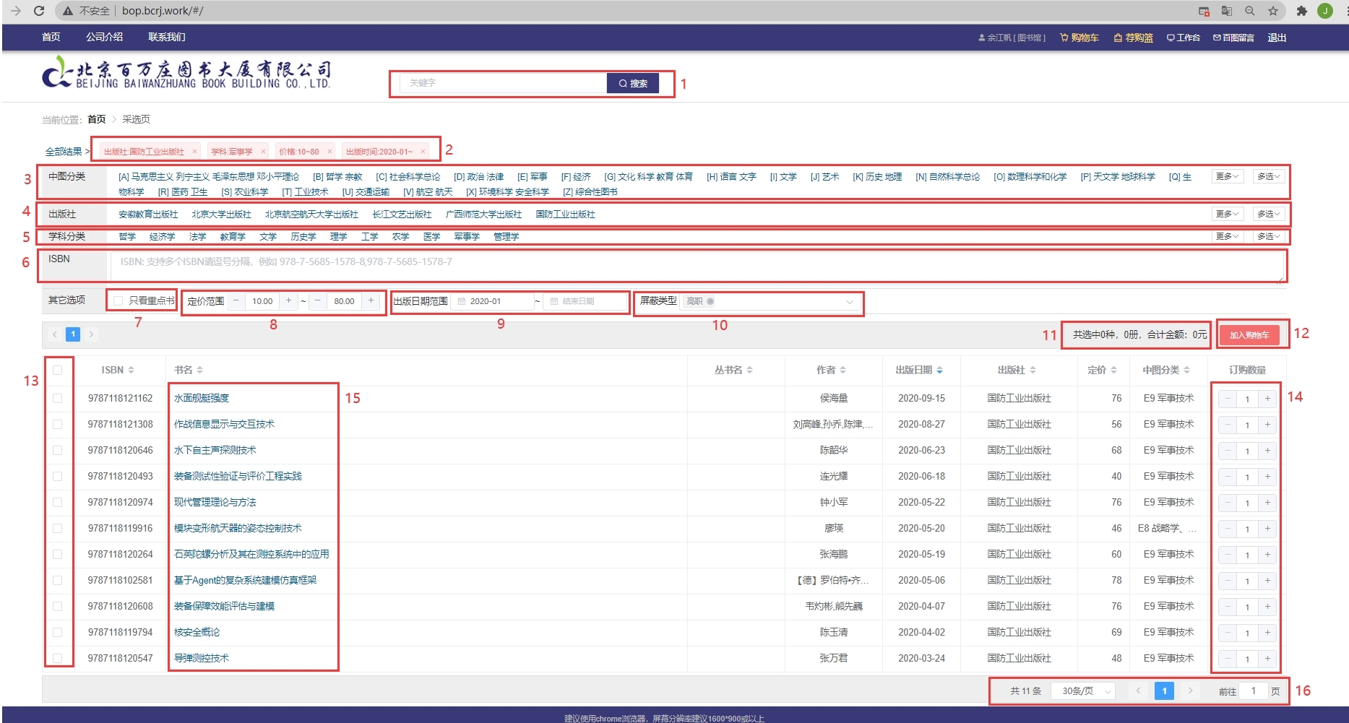Open the 30条/页 page size dropdown
Image resolution: width=1349 pixels, height=723 pixels.
click(1083, 691)
